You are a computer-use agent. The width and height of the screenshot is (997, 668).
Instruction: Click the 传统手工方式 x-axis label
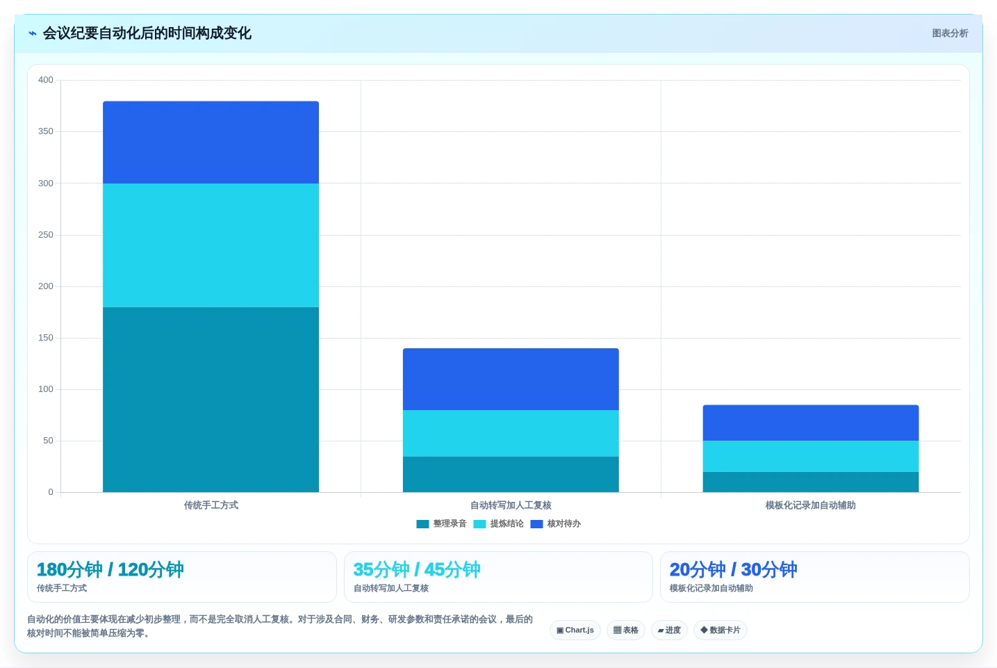coord(211,505)
